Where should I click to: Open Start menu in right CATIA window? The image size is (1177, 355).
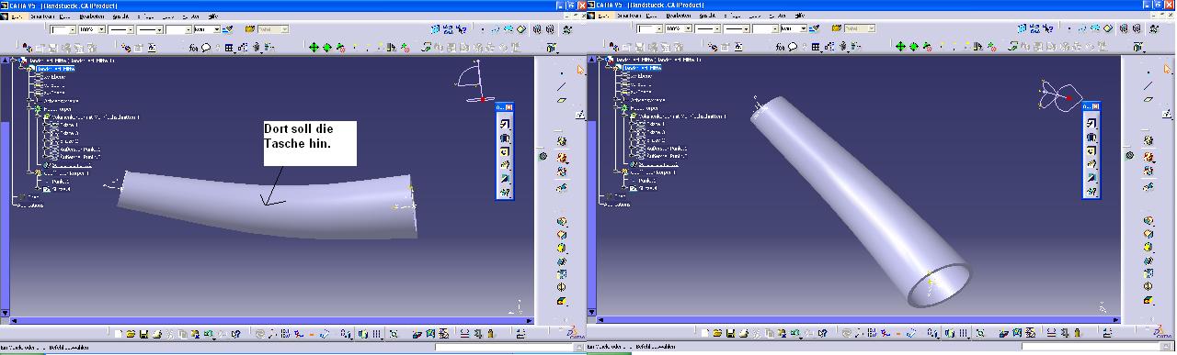coord(603,17)
